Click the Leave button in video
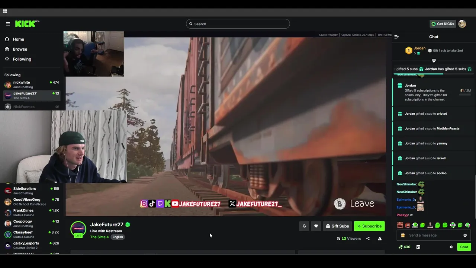Image resolution: width=476 pixels, height=268 pixels. point(354,204)
